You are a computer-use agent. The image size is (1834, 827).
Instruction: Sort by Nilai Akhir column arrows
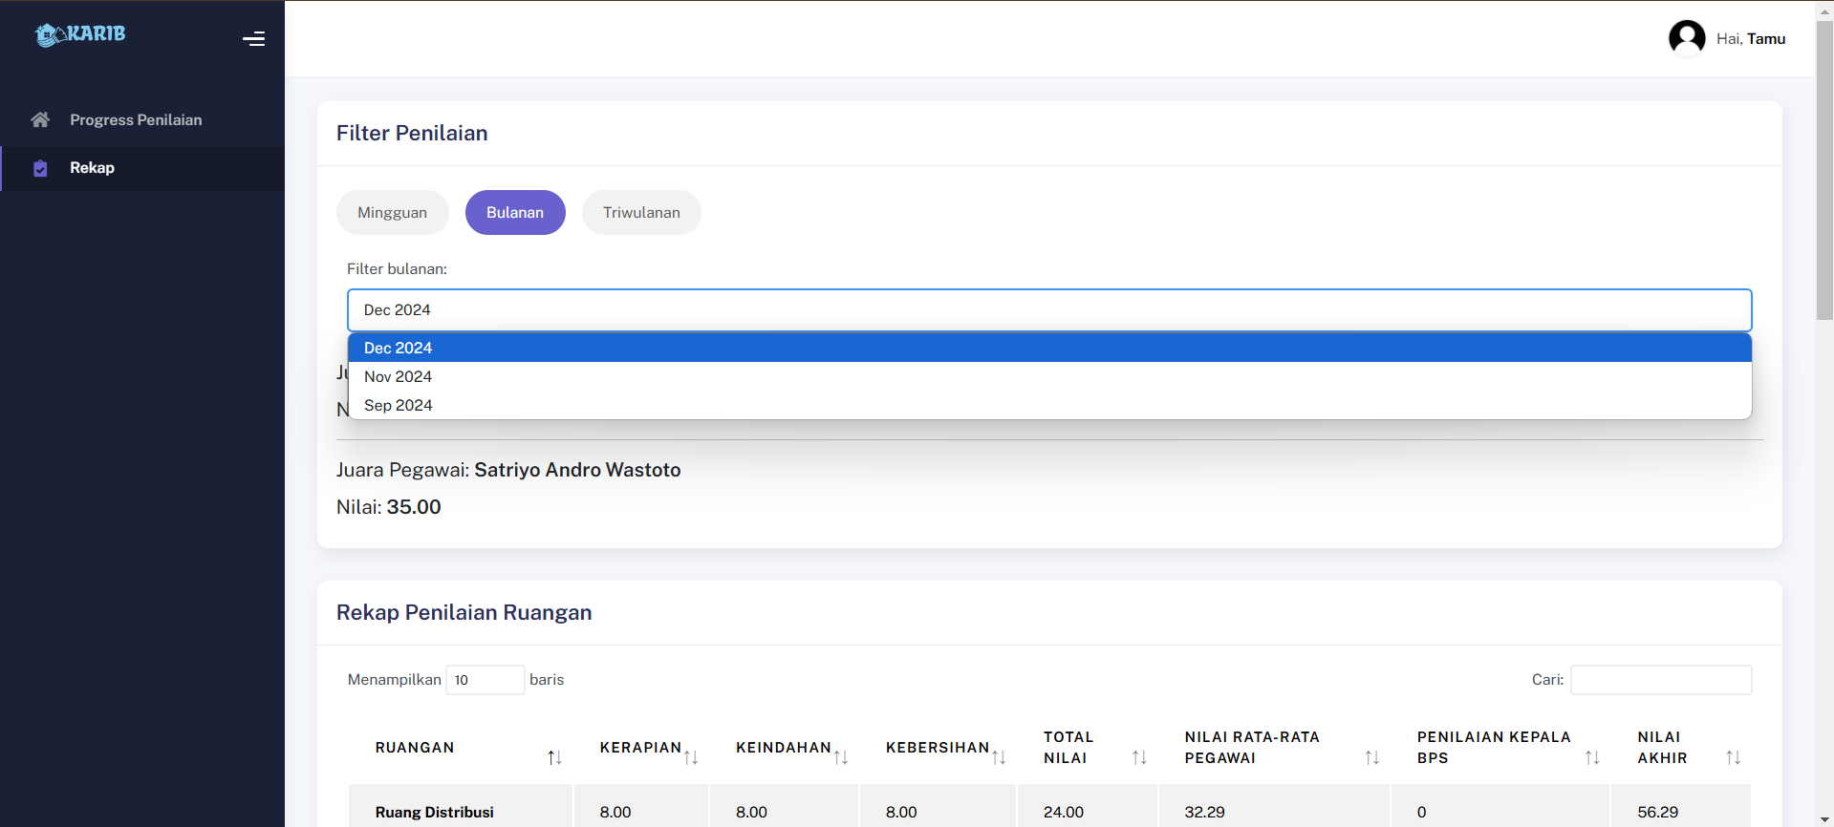click(1733, 757)
